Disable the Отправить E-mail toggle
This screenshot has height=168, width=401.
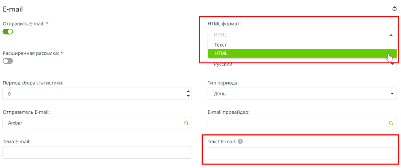click(8, 31)
